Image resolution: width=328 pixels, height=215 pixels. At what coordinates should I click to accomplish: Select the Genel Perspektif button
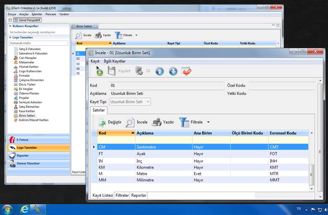[x=27, y=20]
